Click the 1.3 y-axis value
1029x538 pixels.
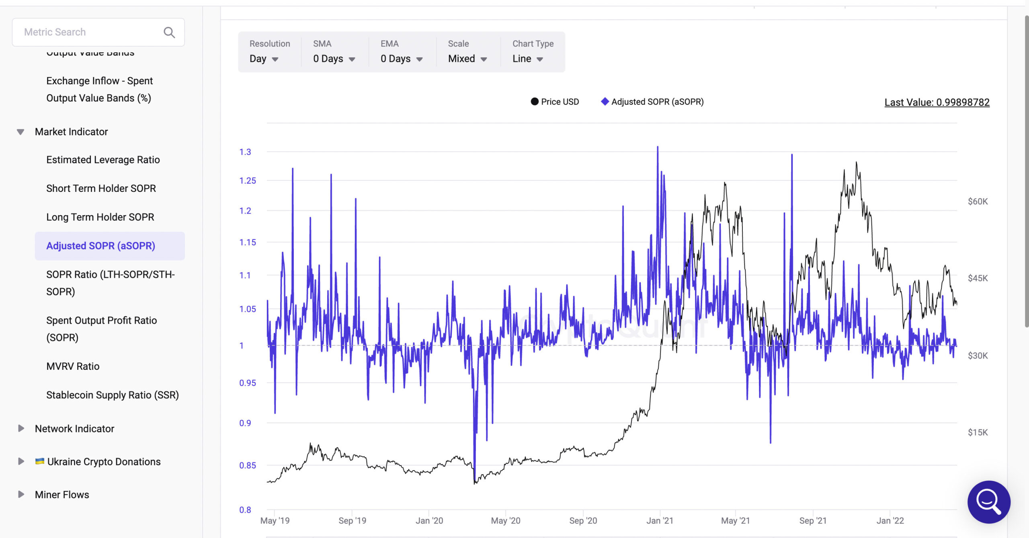245,152
